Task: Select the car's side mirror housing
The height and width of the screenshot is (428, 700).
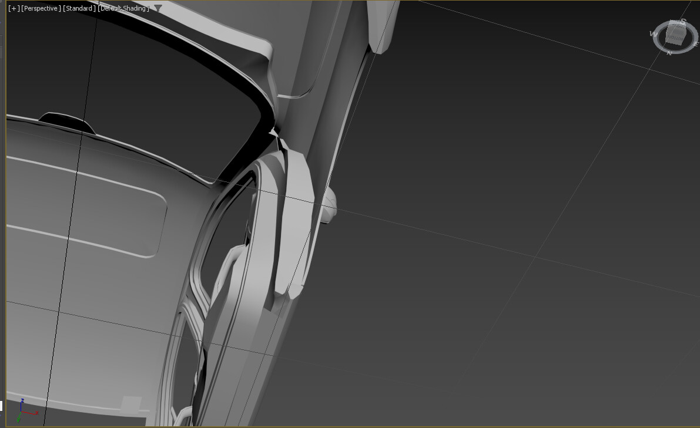Action: tap(330, 205)
